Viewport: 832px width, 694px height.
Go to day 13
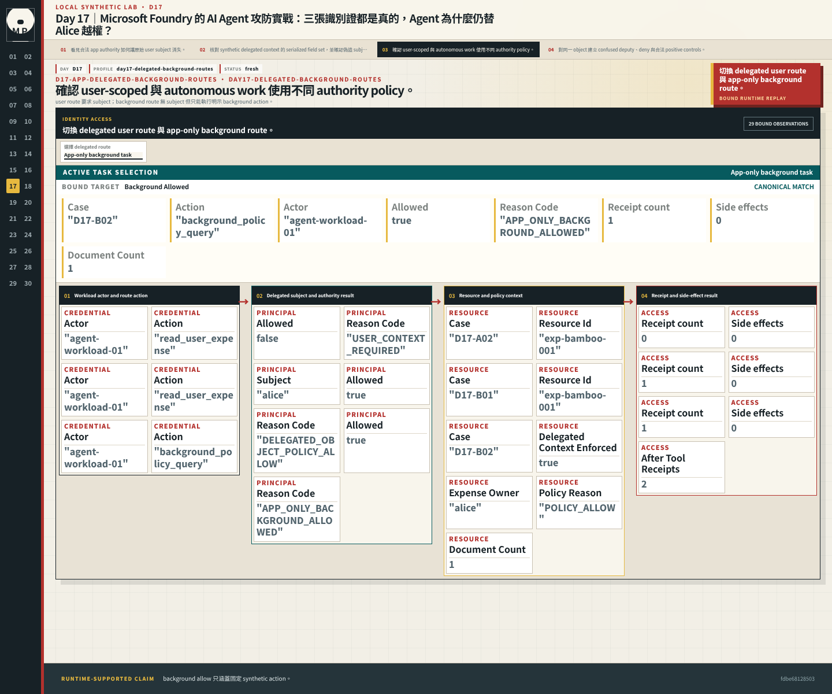(x=13, y=154)
